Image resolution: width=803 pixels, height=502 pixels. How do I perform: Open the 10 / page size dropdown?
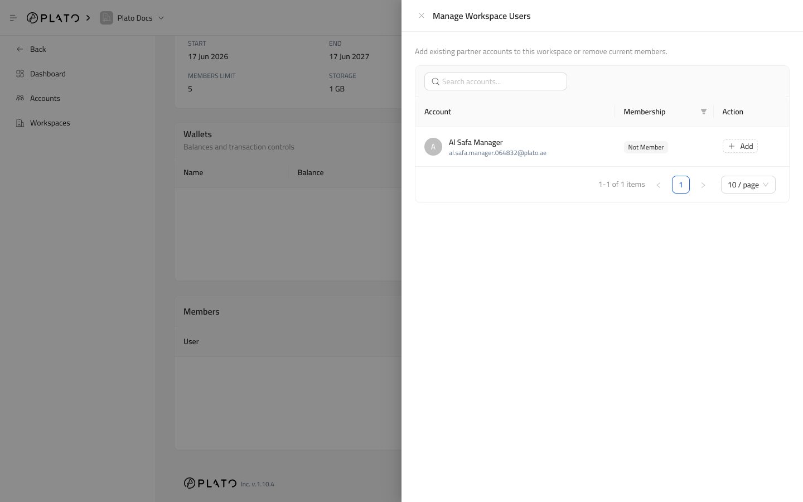point(748,185)
